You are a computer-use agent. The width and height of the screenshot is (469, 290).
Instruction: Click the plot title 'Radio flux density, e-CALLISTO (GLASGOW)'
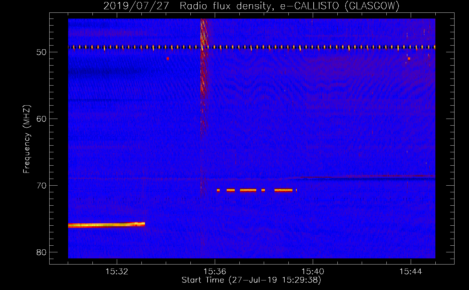pos(290,6)
